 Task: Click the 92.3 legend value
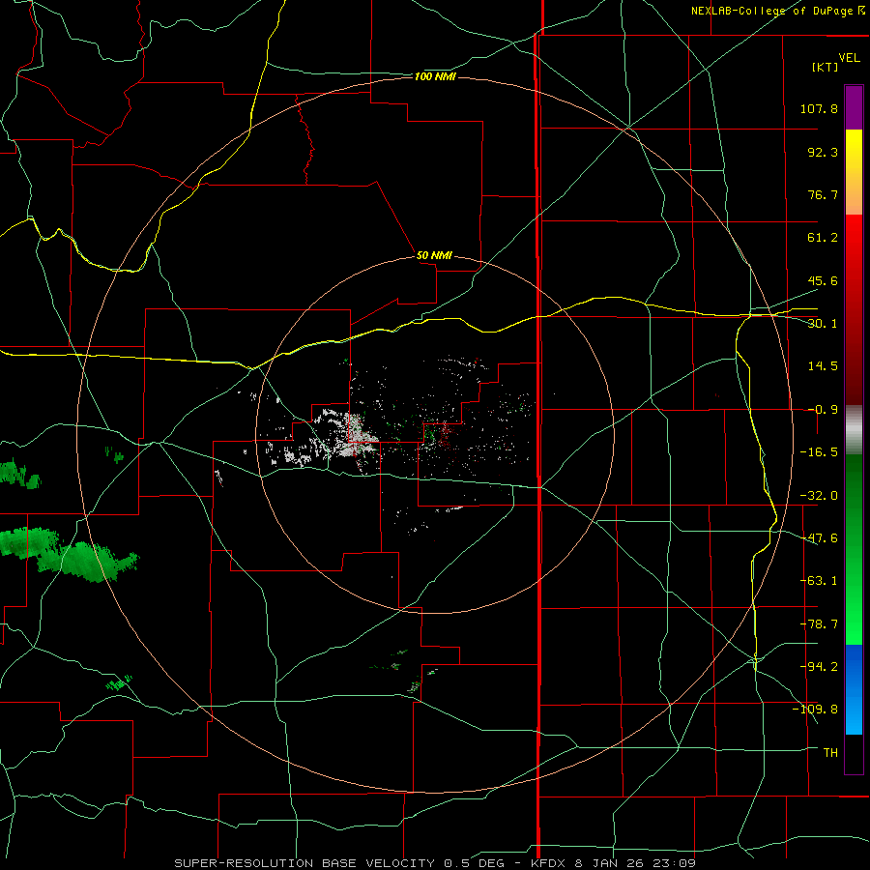coord(823,152)
